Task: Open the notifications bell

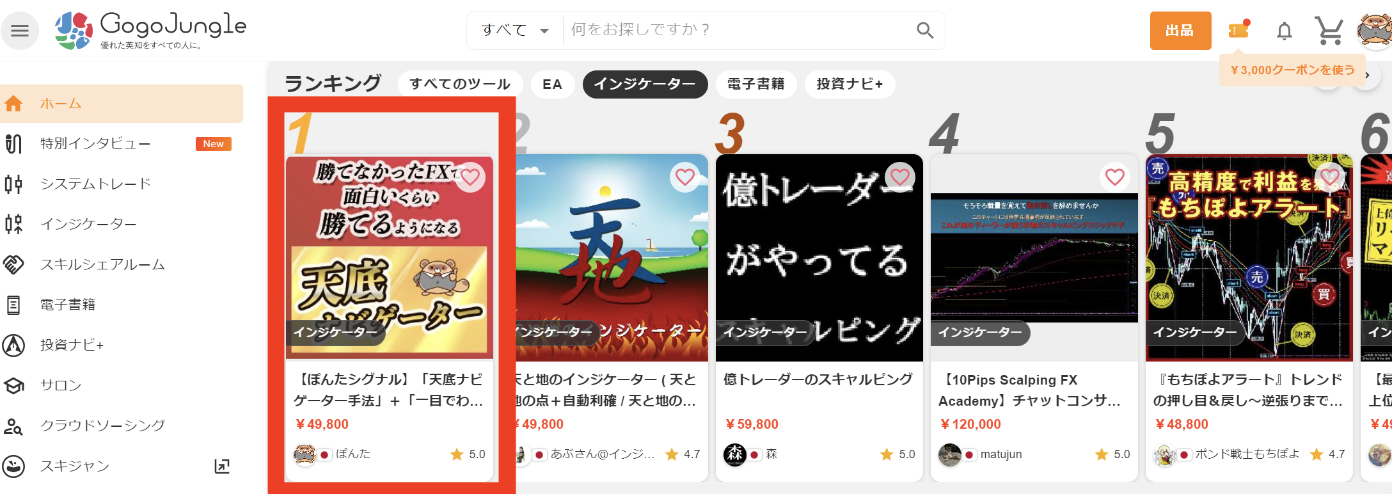Action: [x=1284, y=30]
